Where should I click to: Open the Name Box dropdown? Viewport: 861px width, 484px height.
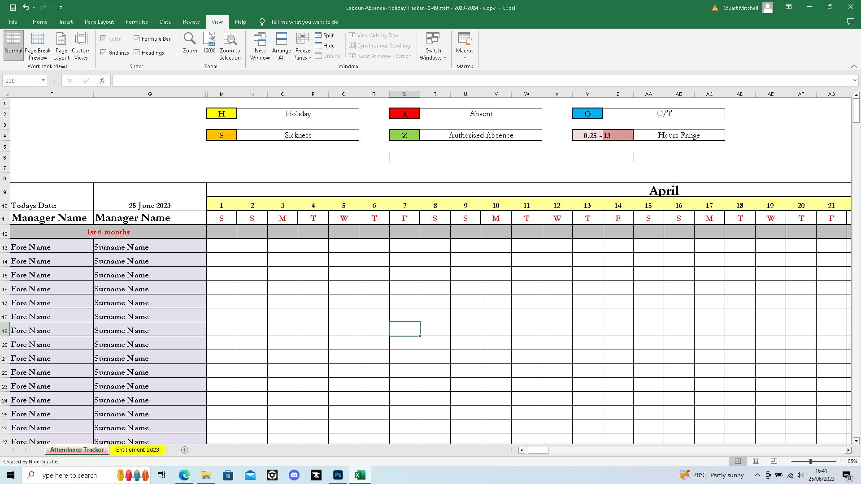[43, 81]
